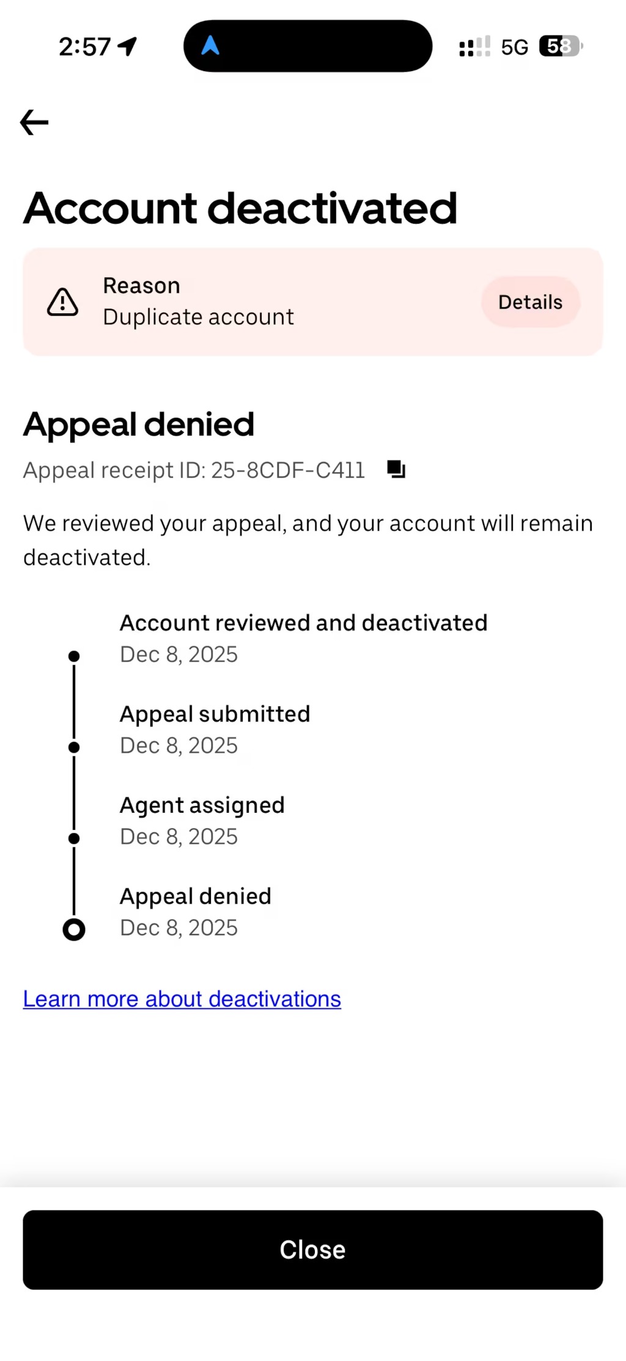Select the Duplicate account reason text

(198, 317)
